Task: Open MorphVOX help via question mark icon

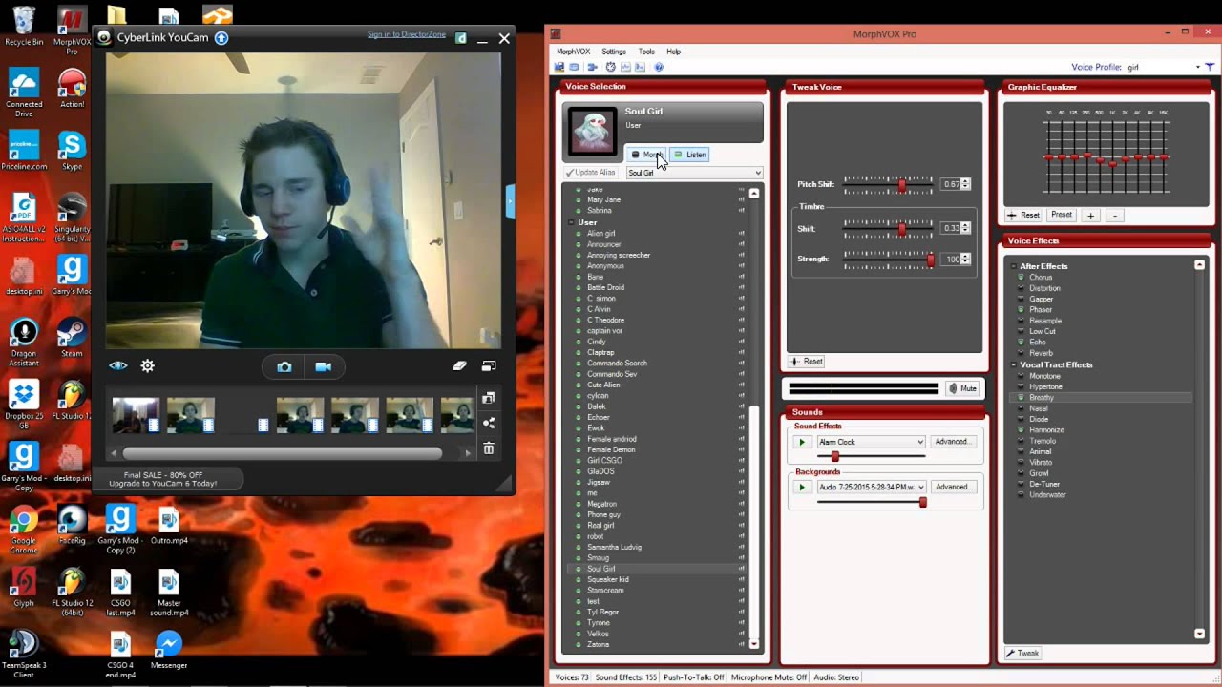Action: [659, 67]
